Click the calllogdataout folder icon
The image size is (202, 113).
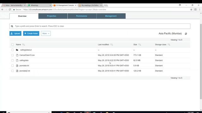(17, 50)
